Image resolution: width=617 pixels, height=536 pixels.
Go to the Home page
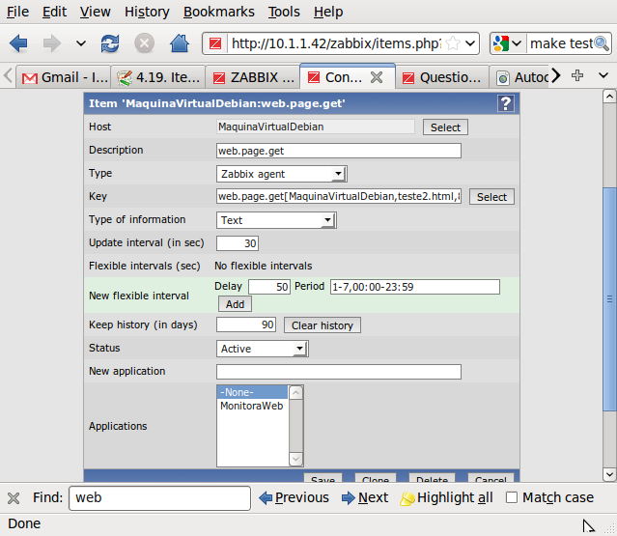coord(180,43)
